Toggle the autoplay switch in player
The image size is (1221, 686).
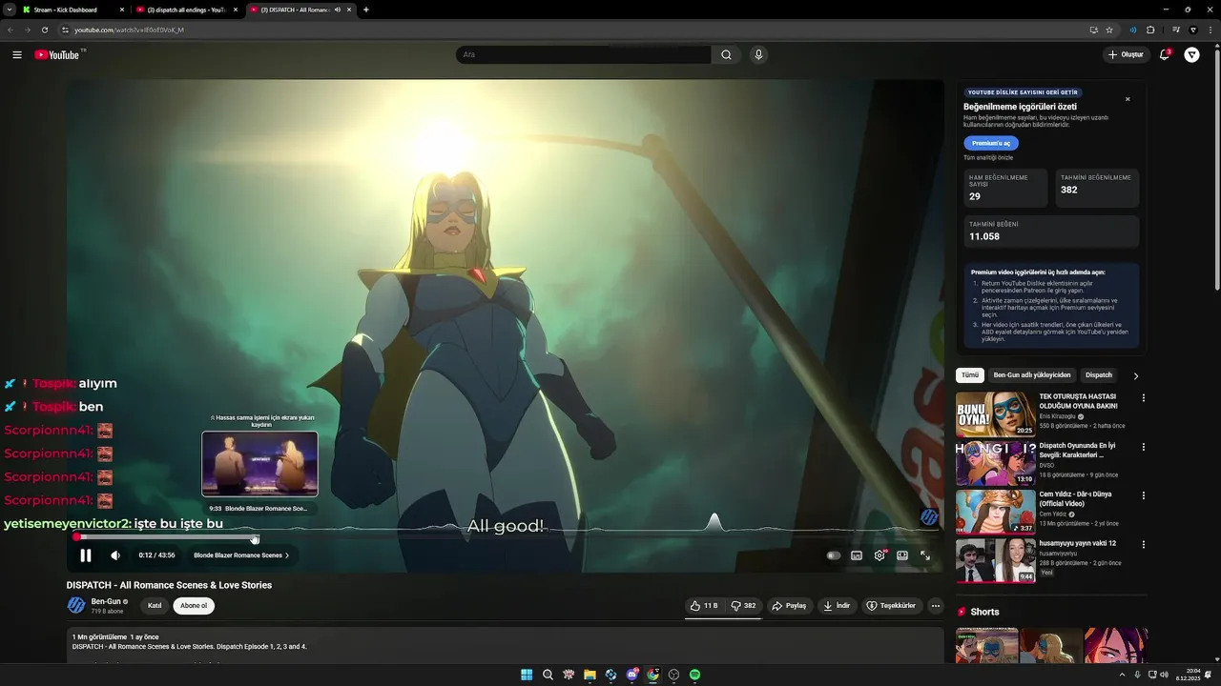(834, 555)
